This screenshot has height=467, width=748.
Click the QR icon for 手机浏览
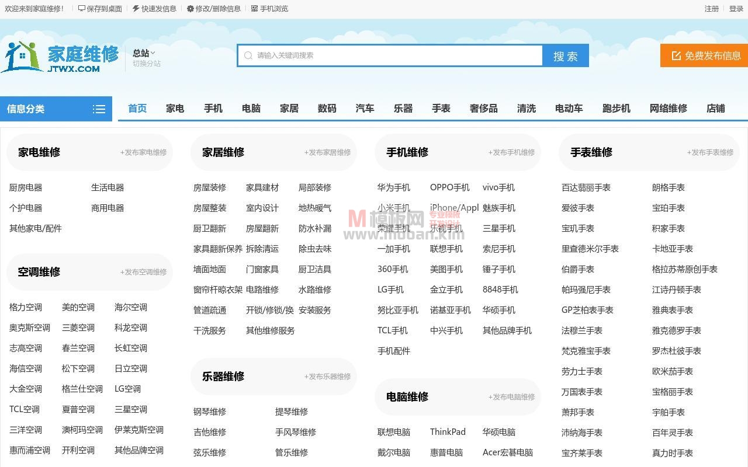pyautogui.click(x=254, y=9)
